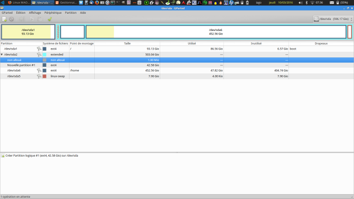This screenshot has height=199, width=354.
Task: Click the Drapeaux column header
Action: (321, 43)
